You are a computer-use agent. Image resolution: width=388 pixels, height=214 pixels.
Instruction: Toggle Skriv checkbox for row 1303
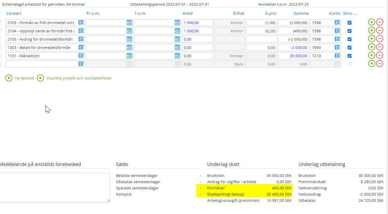[350, 48]
